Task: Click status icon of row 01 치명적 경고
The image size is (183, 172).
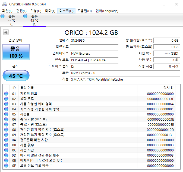Action: 6,94
